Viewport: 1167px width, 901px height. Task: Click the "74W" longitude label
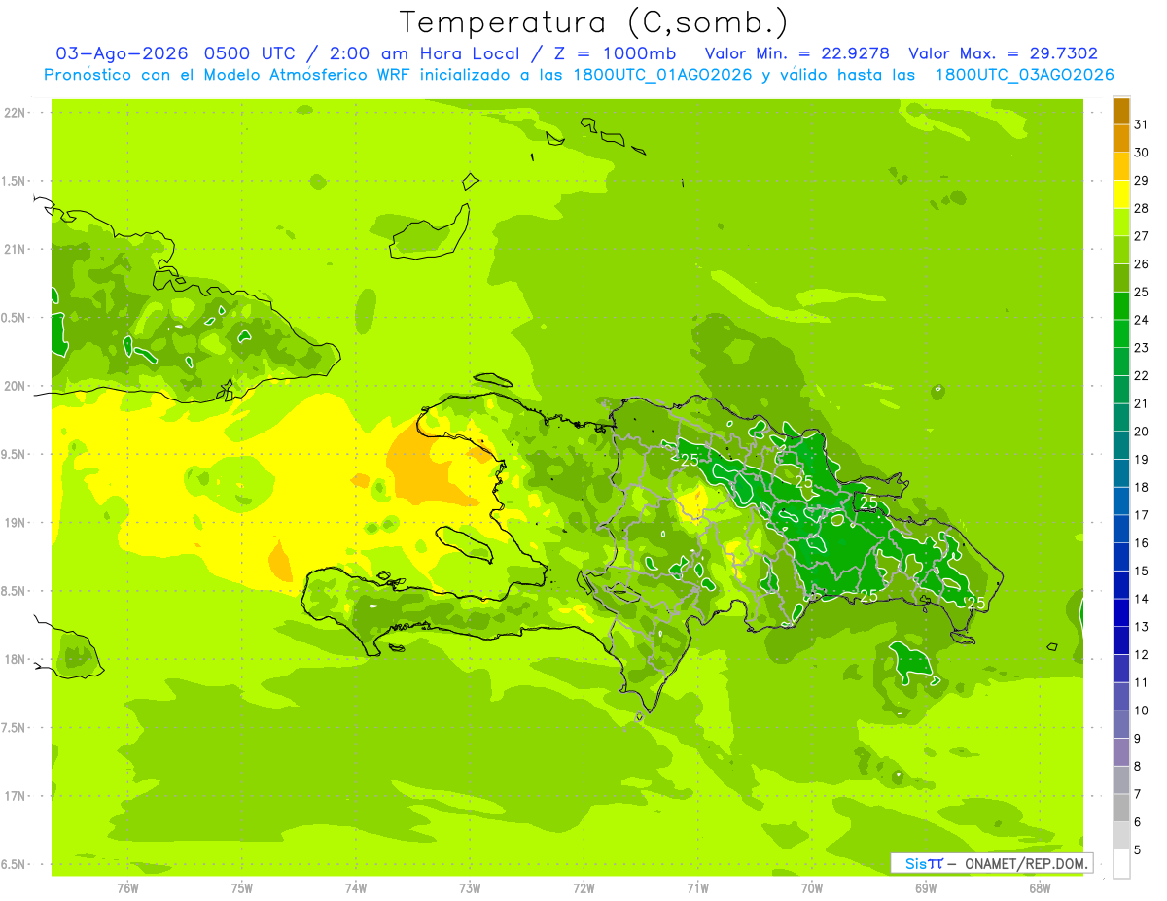356,887
